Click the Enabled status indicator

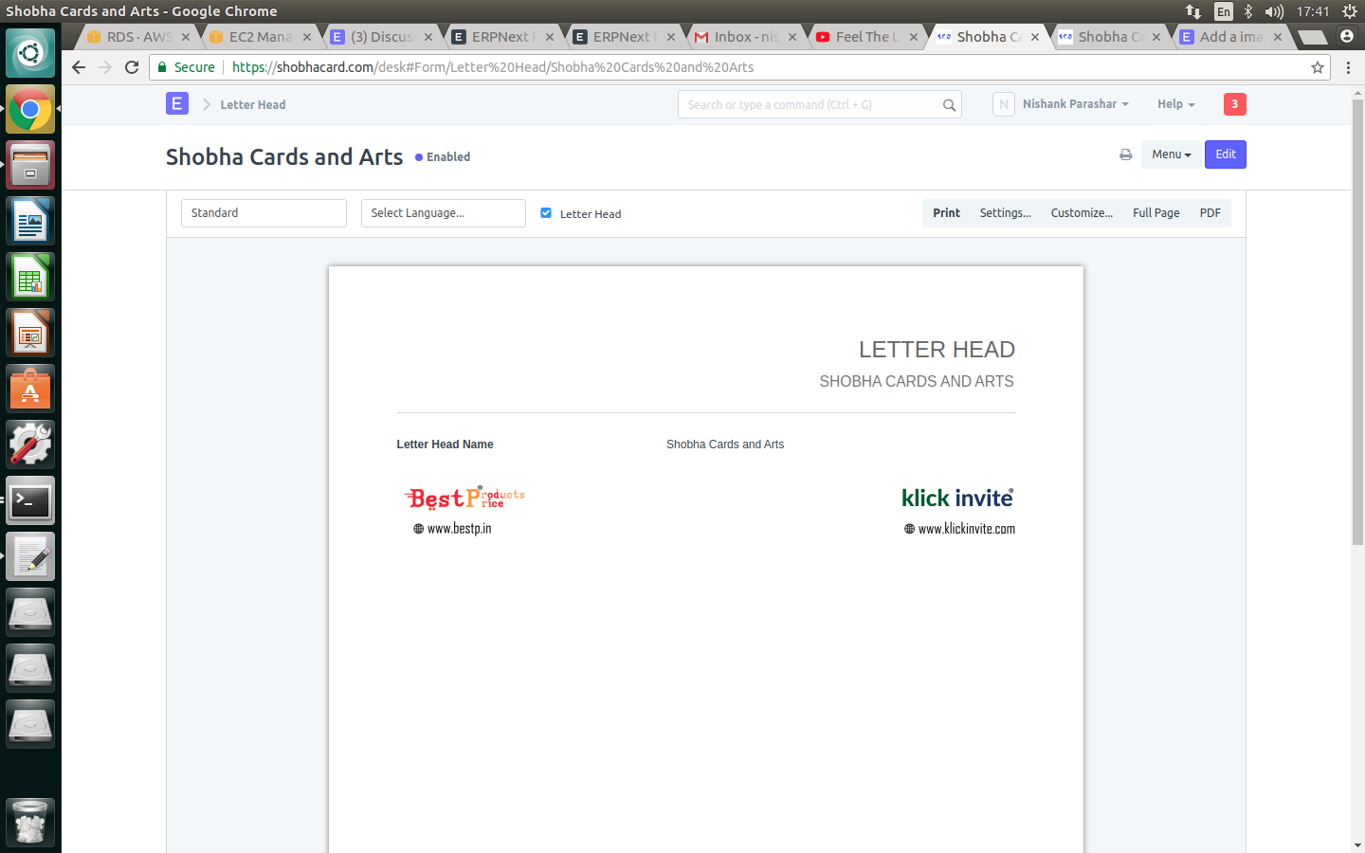[x=443, y=157]
